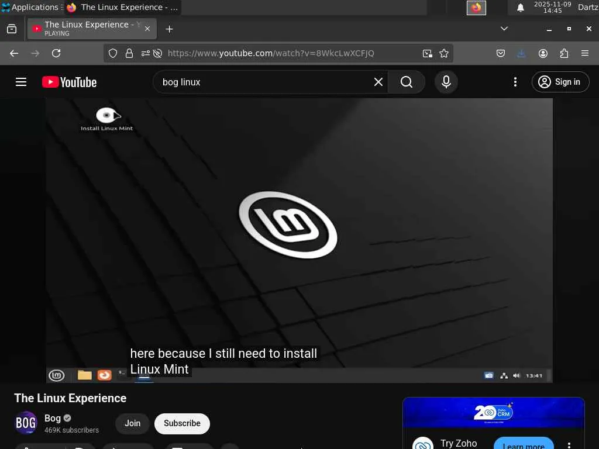Click the video player to pause
The width and height of the screenshot is (599, 449).
pos(299,240)
